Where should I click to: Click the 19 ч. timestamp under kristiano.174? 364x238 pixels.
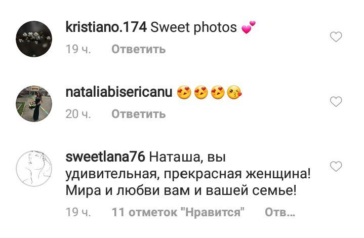tap(78, 49)
